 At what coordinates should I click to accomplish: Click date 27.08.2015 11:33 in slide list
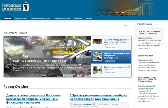pos(111,69)
